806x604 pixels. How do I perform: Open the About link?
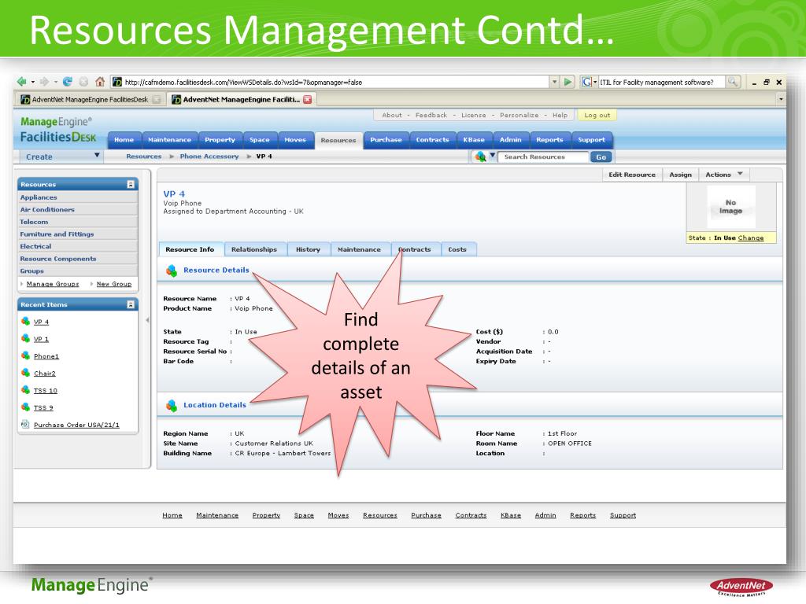pos(392,115)
